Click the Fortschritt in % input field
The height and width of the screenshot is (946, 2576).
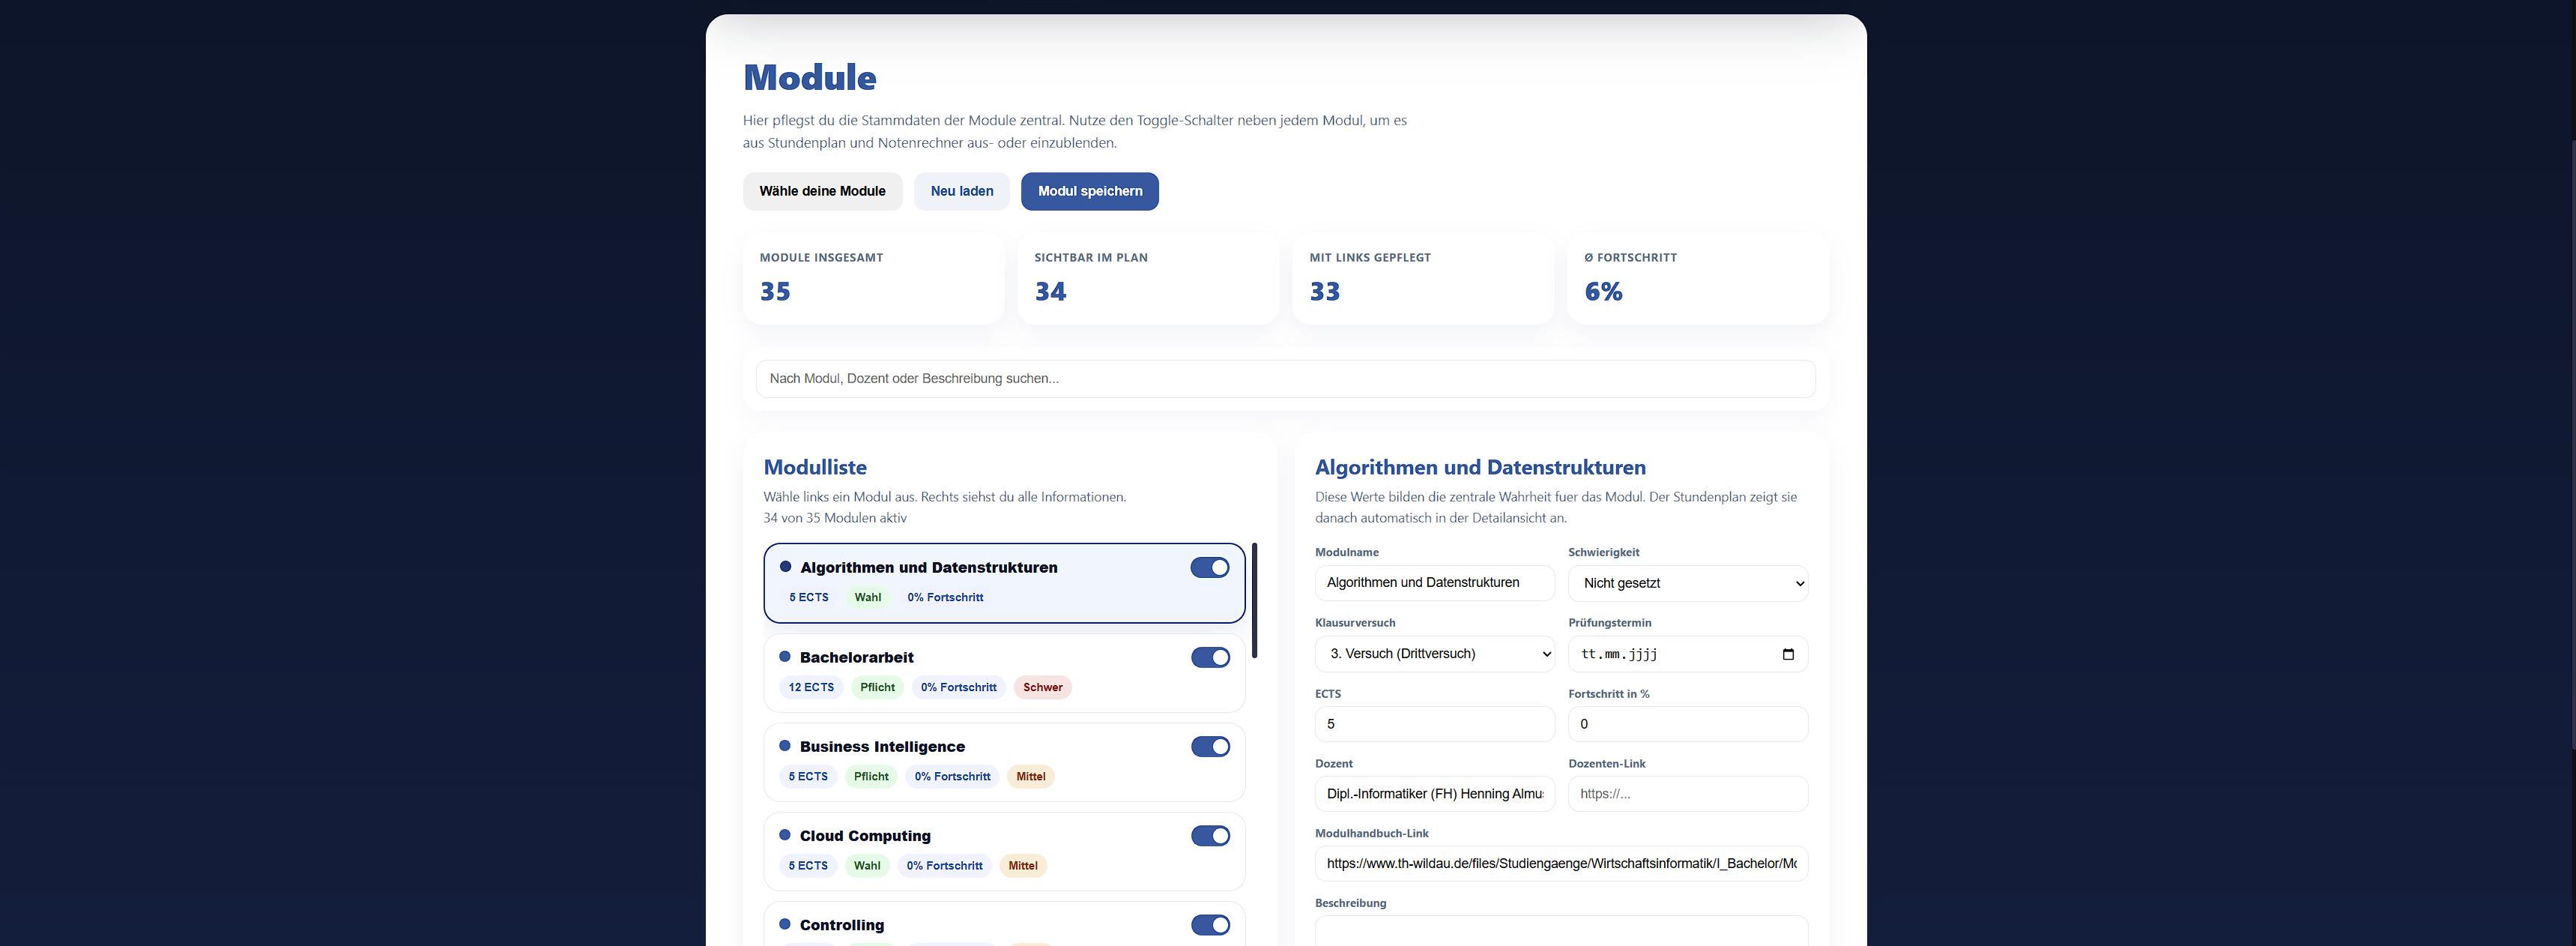click(x=1688, y=724)
